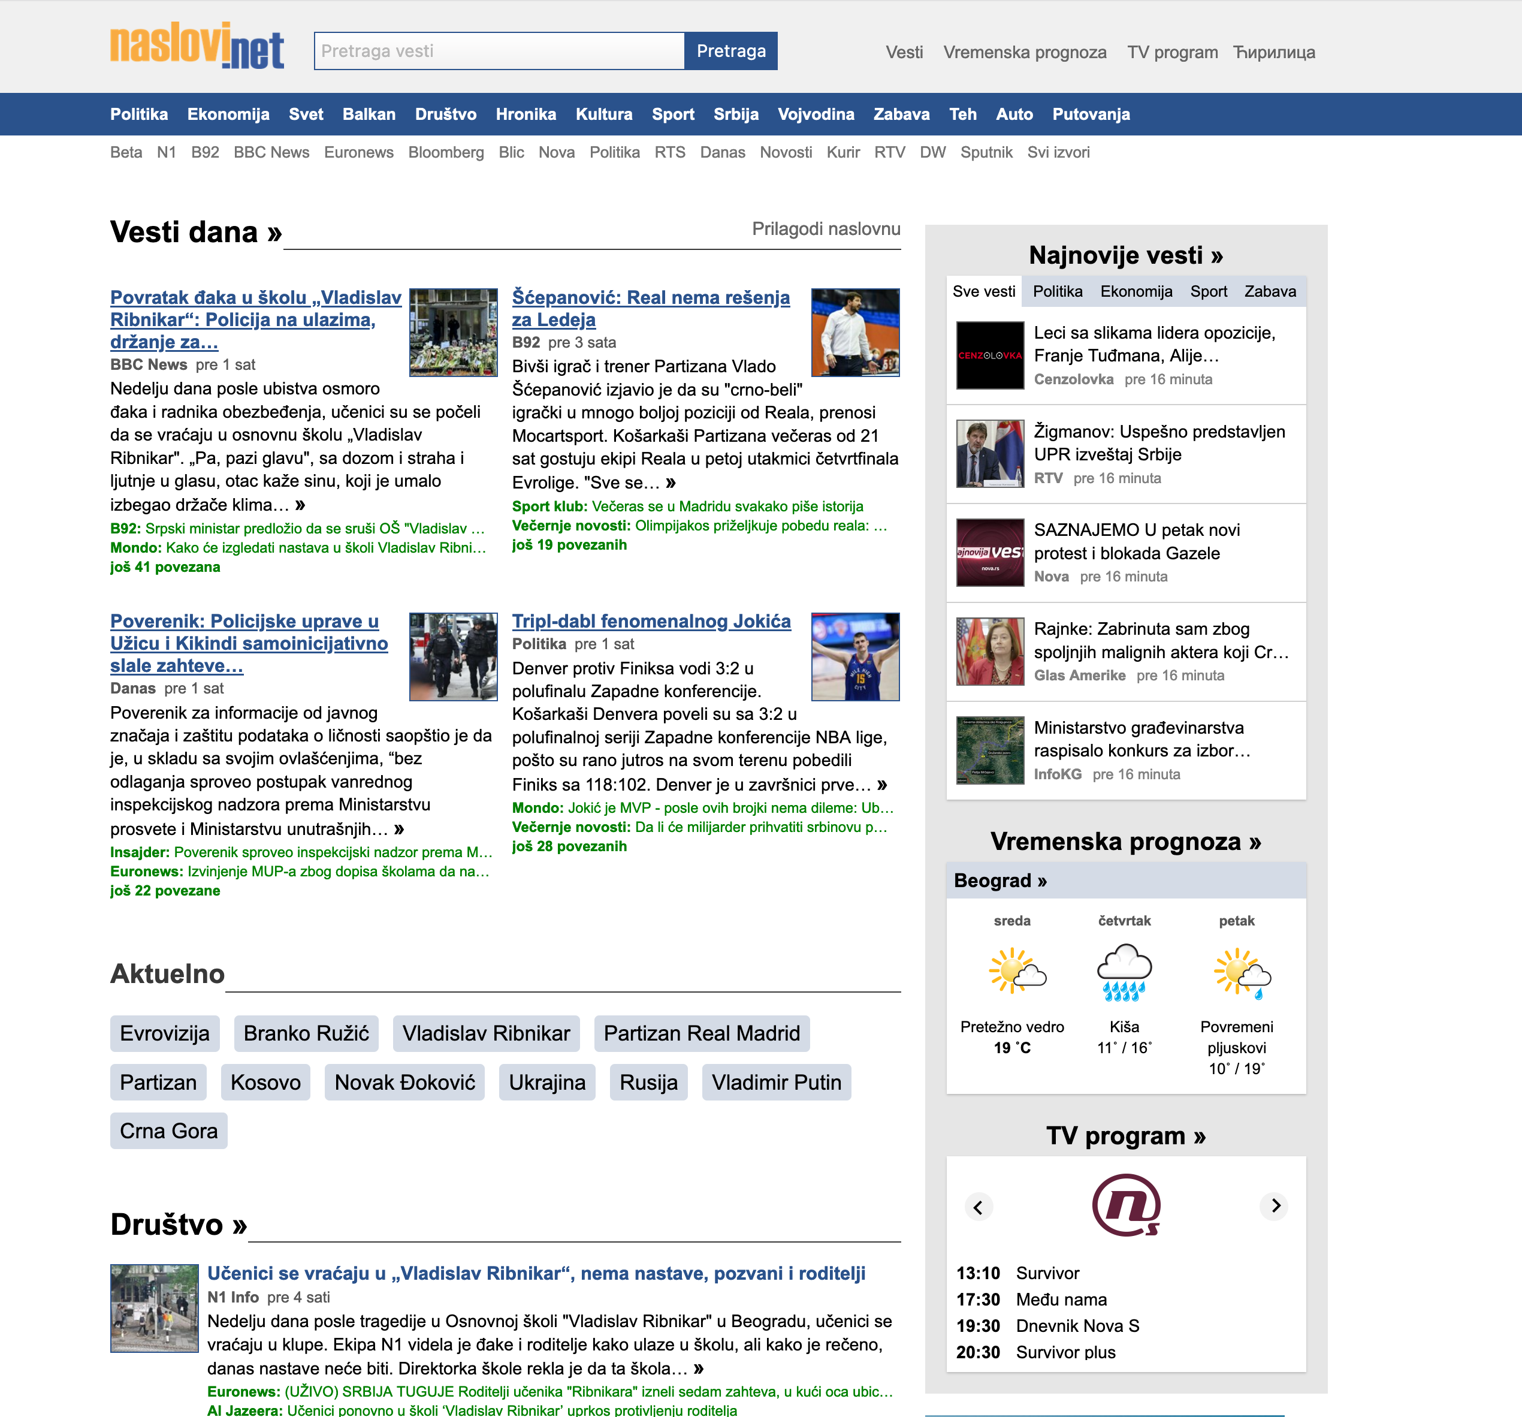Select Sve vesti tab
The image size is (1522, 1417).
click(984, 291)
